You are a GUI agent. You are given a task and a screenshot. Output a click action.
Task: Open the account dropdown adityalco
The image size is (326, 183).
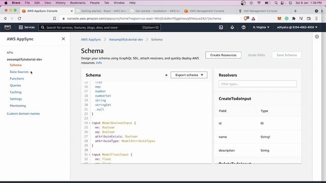pos(297,27)
